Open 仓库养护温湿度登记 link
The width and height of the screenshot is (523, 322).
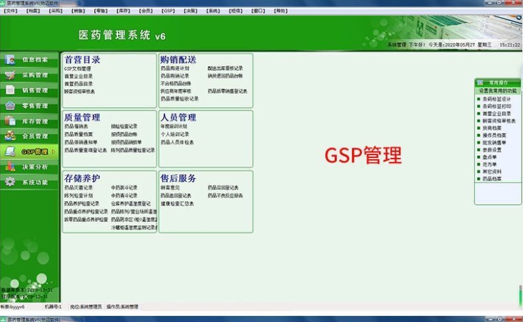point(131,204)
